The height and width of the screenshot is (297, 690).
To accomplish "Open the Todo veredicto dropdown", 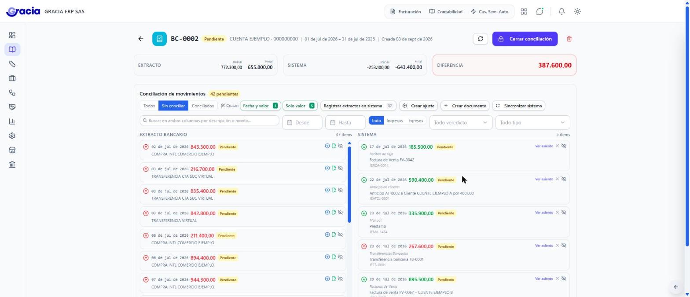I will pos(461,122).
